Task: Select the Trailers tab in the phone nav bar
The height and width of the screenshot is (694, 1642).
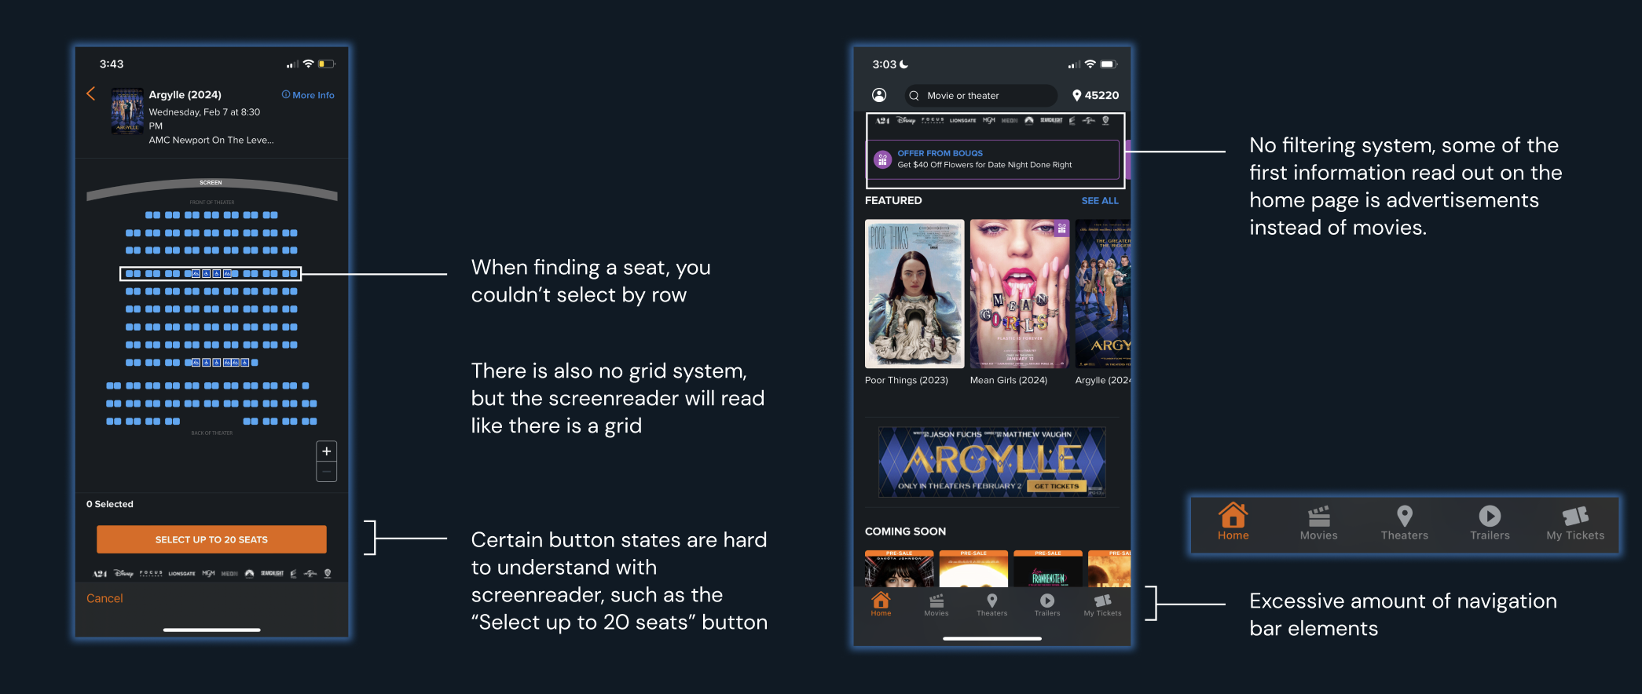Action: (1047, 605)
